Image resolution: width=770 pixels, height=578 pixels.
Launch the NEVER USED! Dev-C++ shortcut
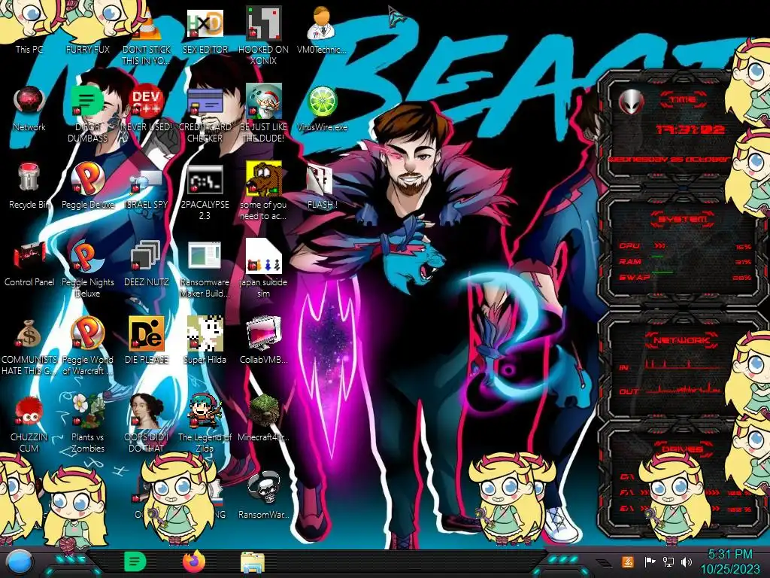146,108
